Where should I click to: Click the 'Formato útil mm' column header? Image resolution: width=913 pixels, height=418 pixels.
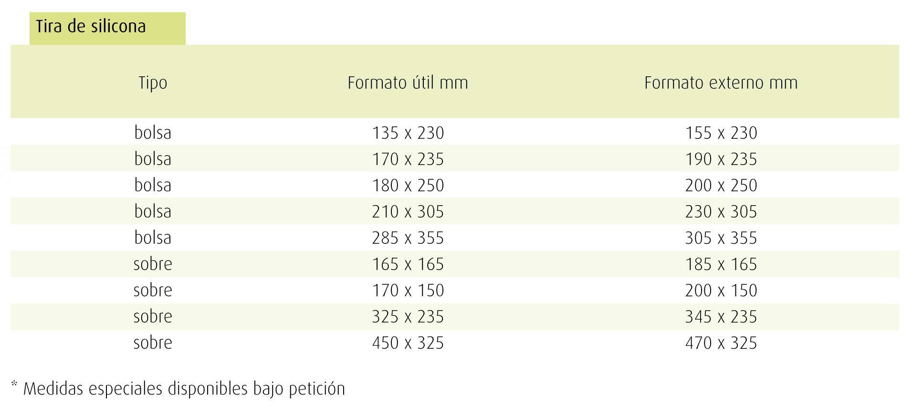tap(408, 83)
